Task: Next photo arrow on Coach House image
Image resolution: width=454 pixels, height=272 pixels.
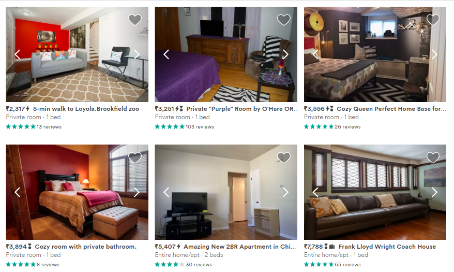Action: pyautogui.click(x=434, y=192)
